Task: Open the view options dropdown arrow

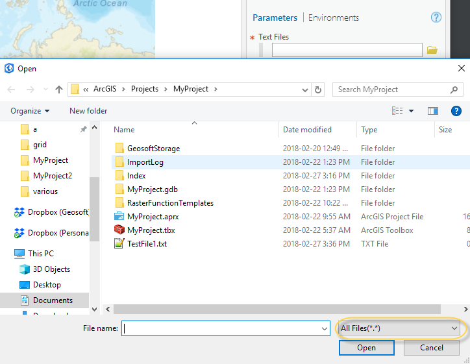Action: click(412, 111)
